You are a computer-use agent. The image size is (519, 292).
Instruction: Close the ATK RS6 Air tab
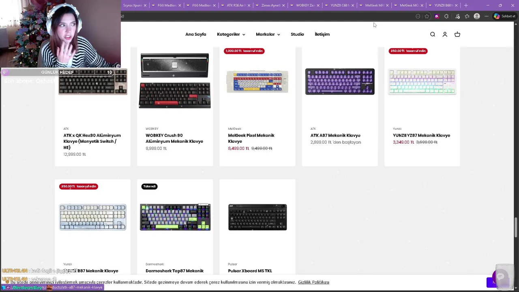249,5
